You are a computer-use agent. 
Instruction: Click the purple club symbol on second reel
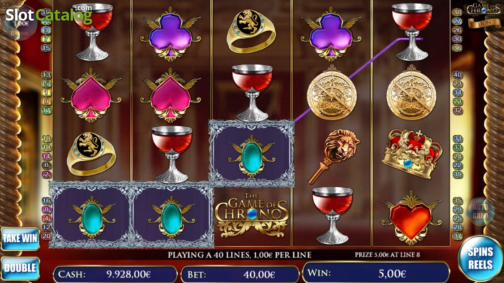[x=171, y=34]
